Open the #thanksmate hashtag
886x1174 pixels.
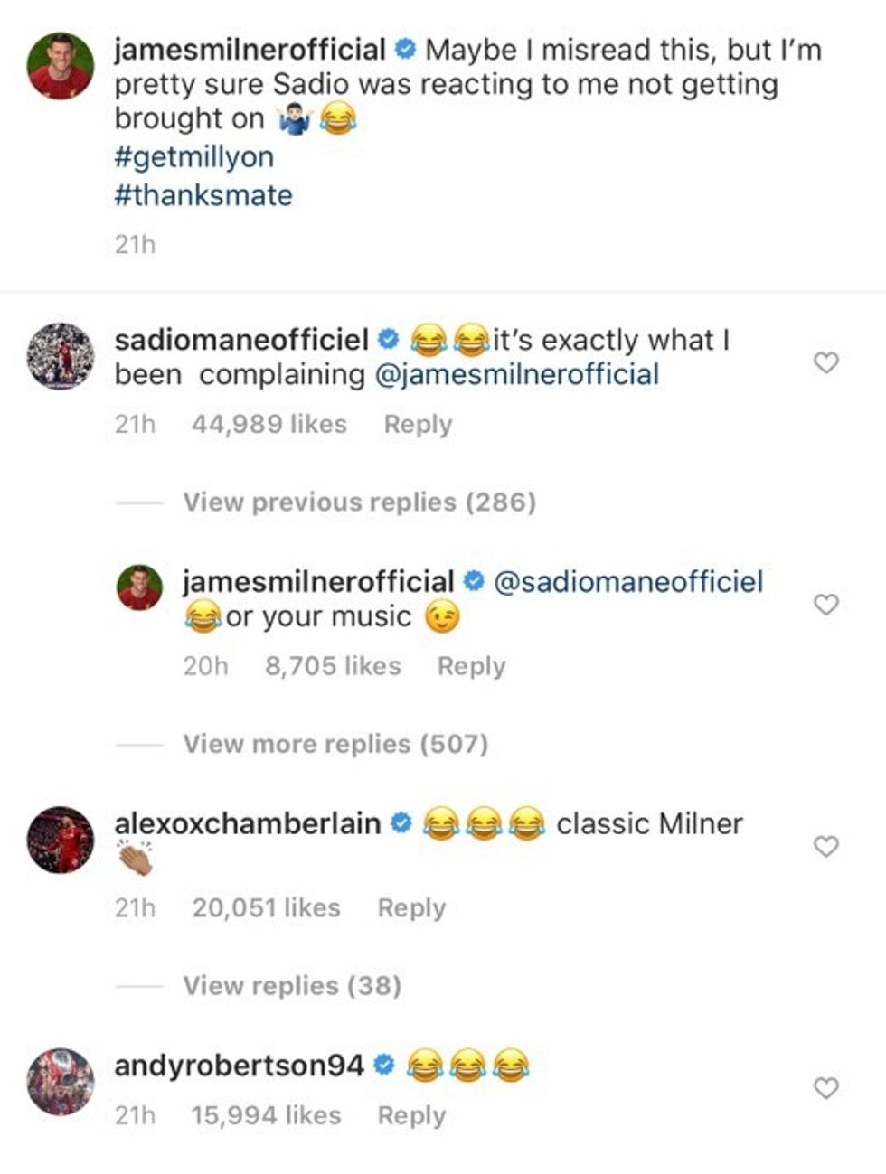[203, 195]
